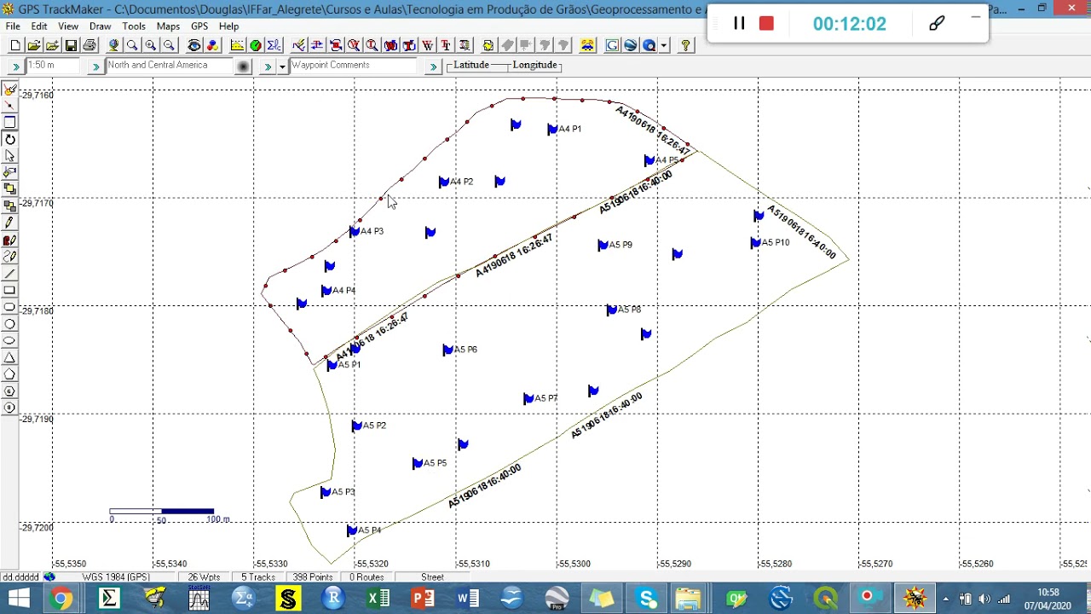Open Excel from the taskbar
1091x614 pixels.
coord(378,599)
